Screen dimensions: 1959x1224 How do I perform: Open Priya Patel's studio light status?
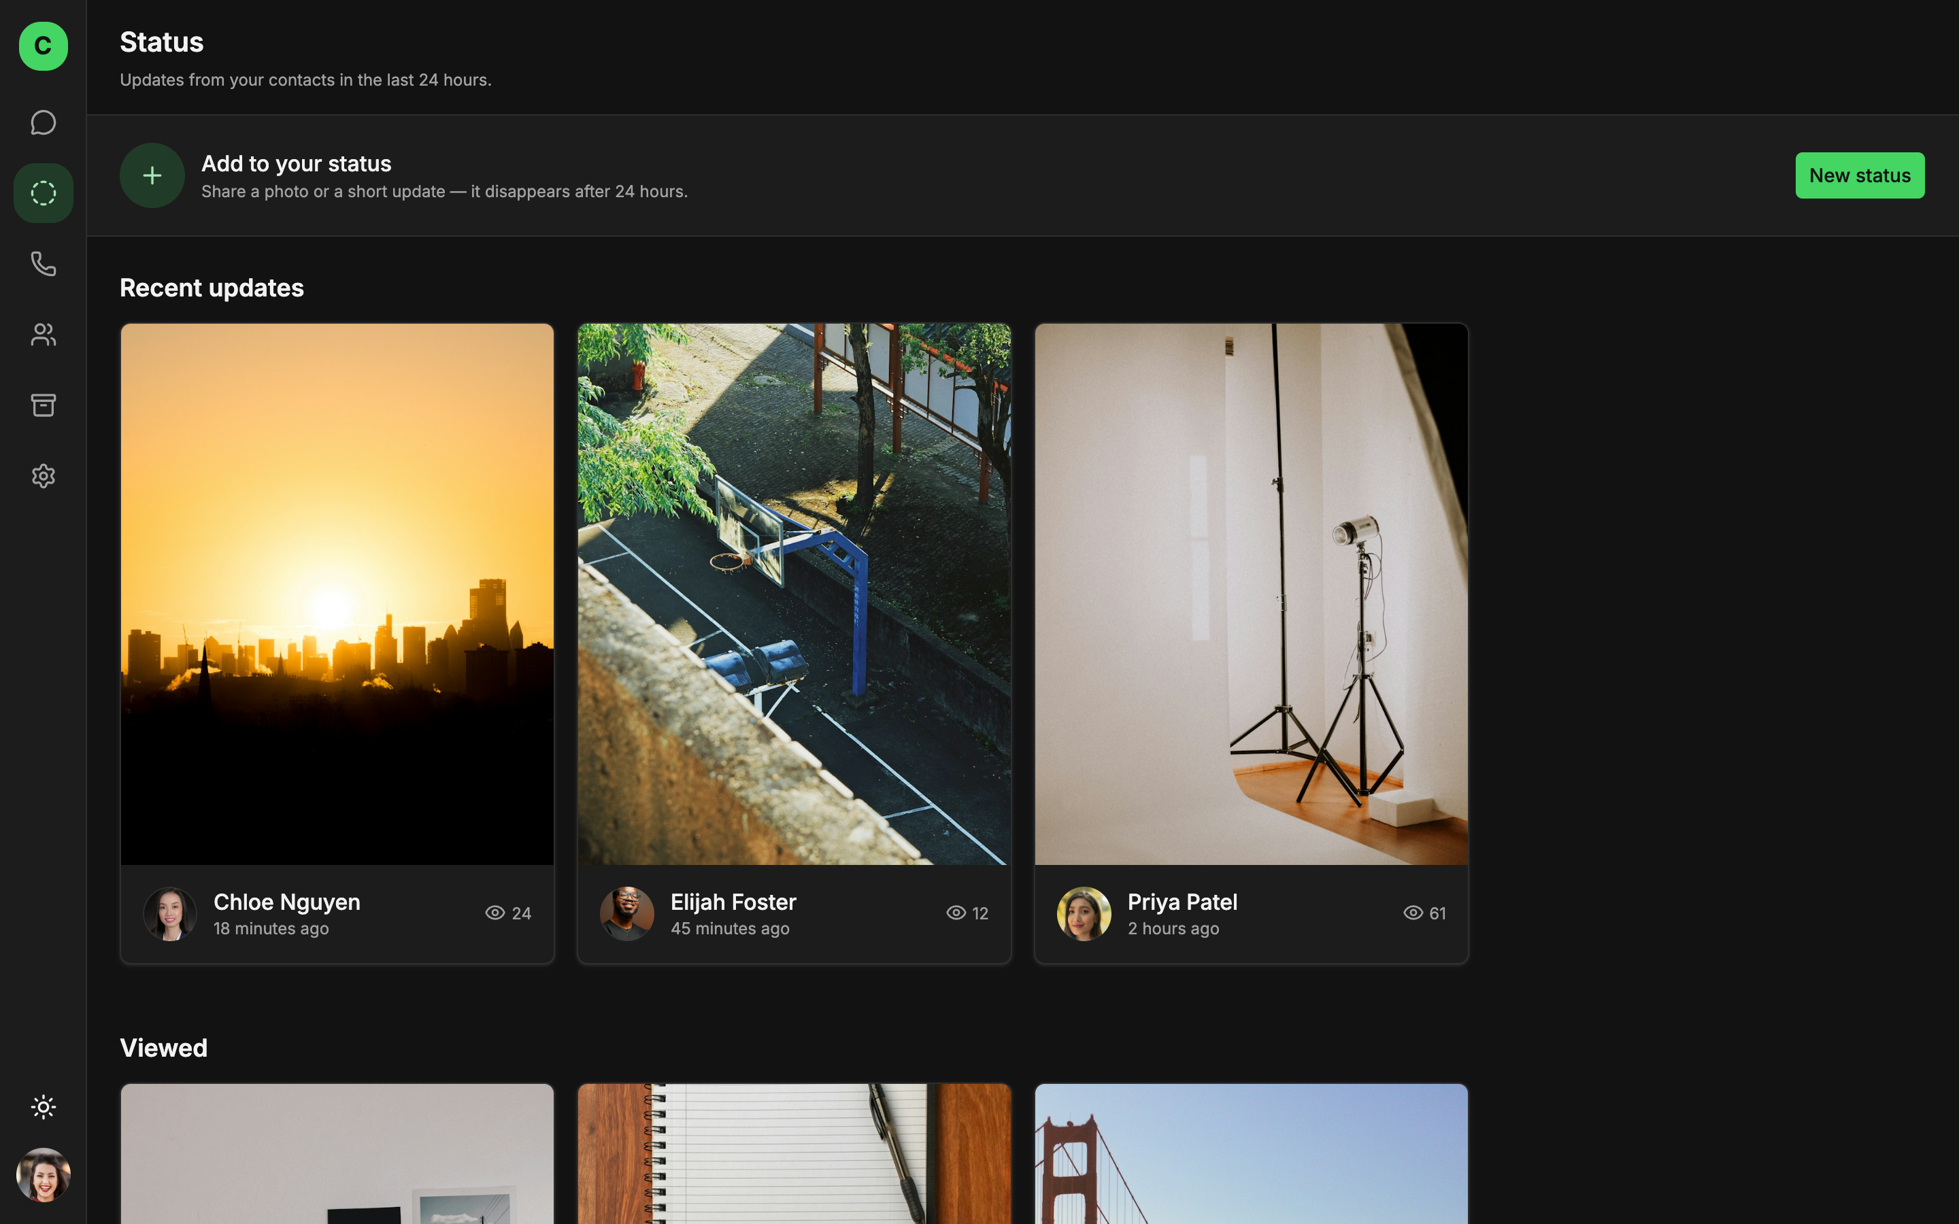[x=1252, y=594]
